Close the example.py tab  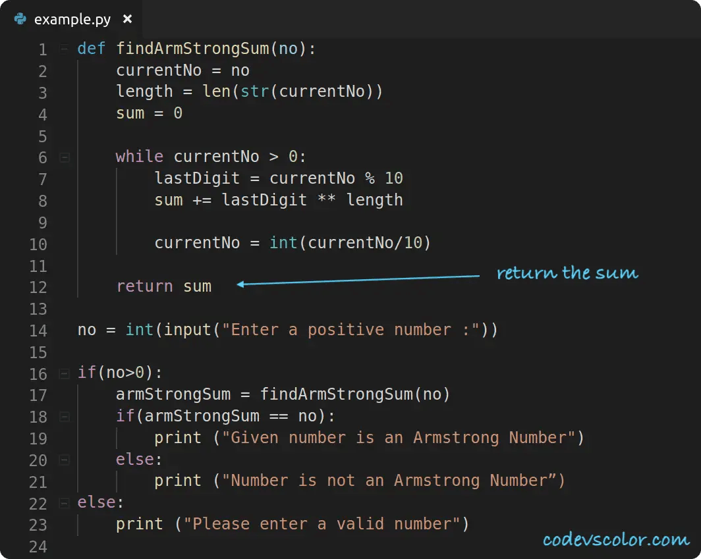[x=127, y=19]
